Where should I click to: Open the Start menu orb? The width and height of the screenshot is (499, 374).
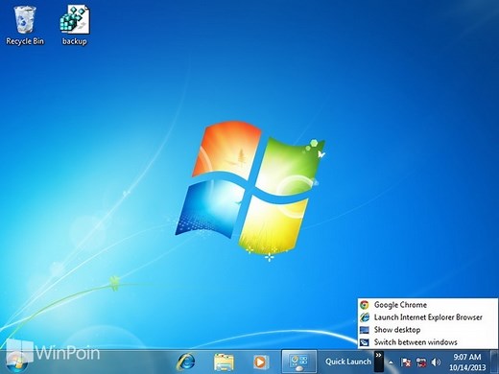coord(16,362)
